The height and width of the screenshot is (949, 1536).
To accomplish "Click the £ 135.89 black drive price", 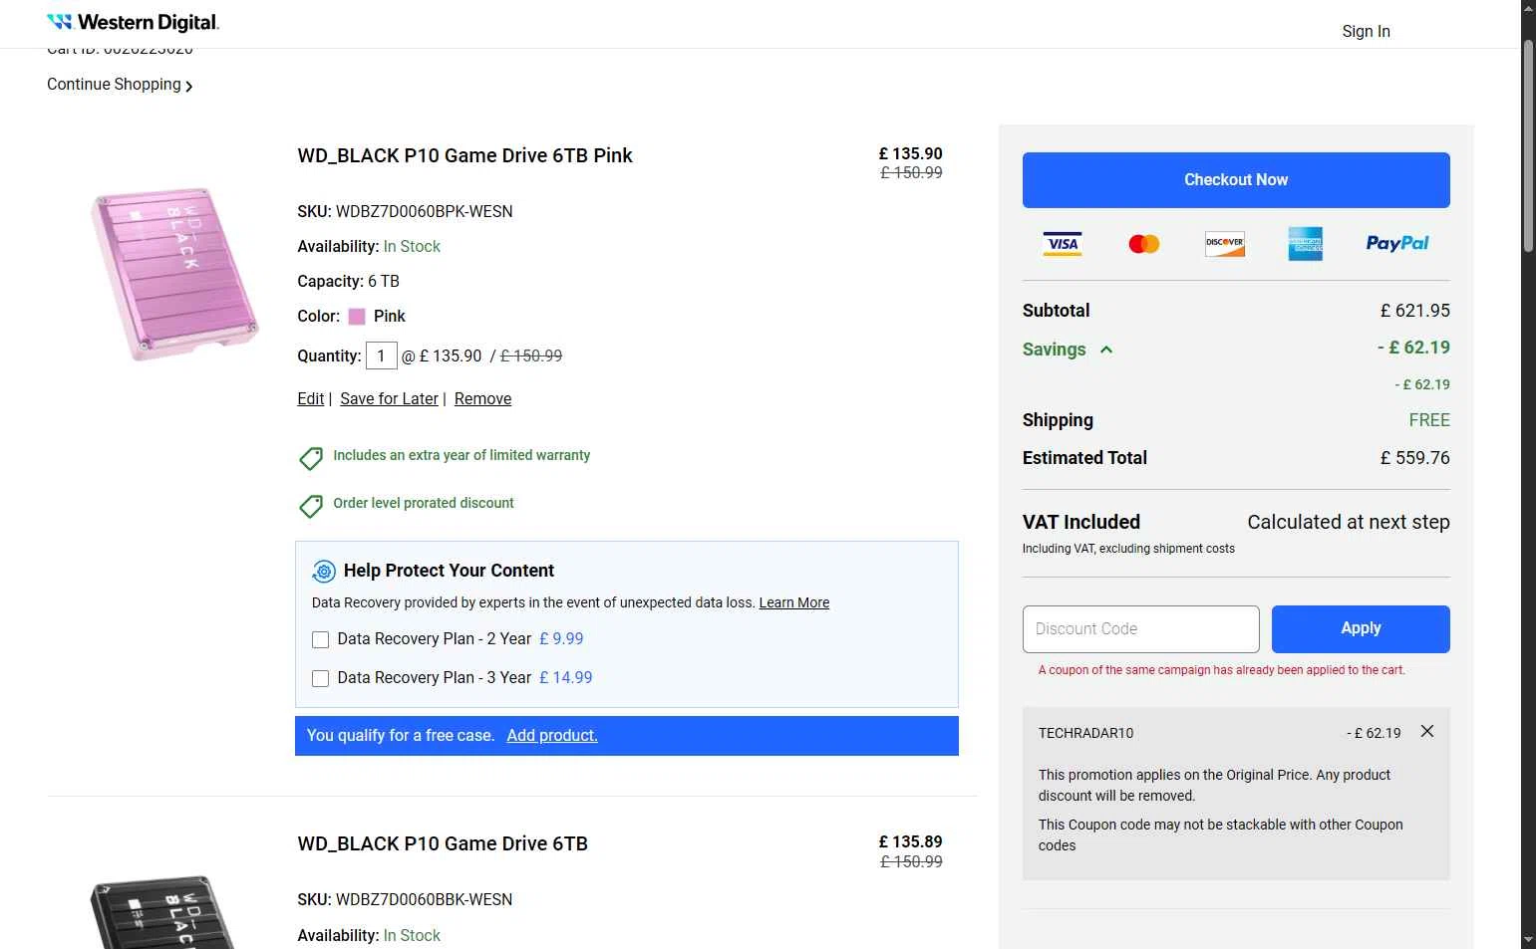I will (x=910, y=841).
